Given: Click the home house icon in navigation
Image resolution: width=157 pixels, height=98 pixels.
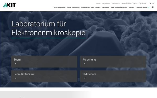Looking at the screenshot, I should click(153, 7).
